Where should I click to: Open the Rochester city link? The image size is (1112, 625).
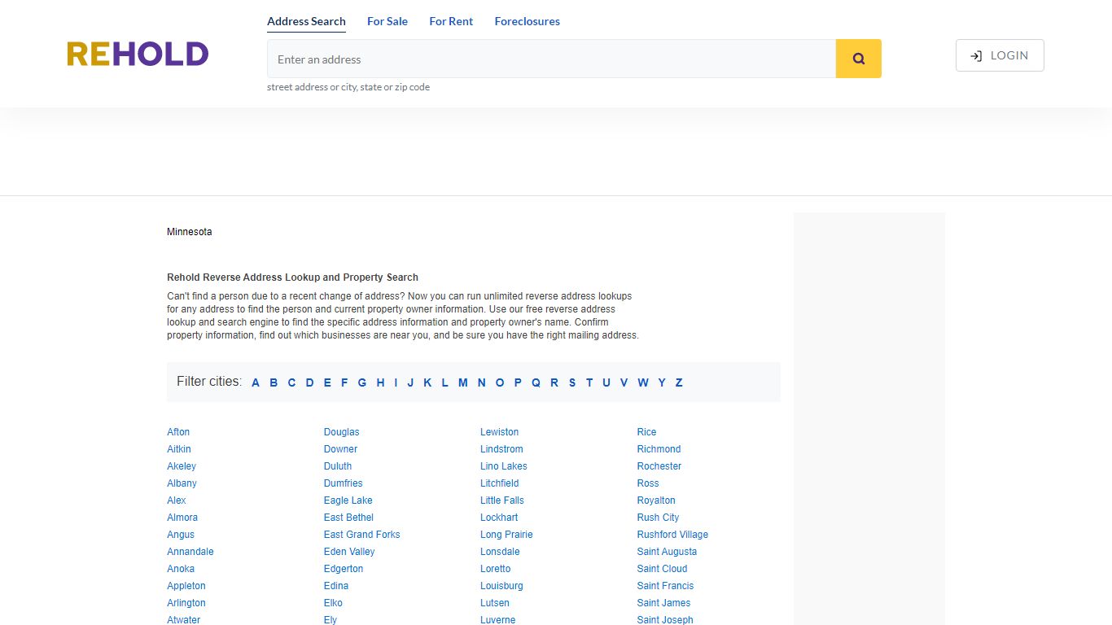click(x=659, y=466)
